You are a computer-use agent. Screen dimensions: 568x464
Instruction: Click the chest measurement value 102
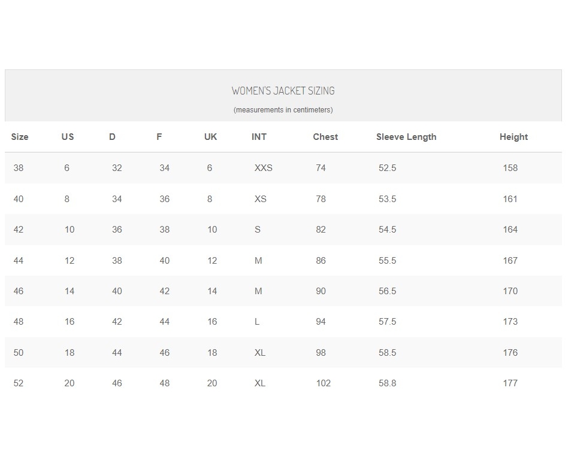coord(323,383)
